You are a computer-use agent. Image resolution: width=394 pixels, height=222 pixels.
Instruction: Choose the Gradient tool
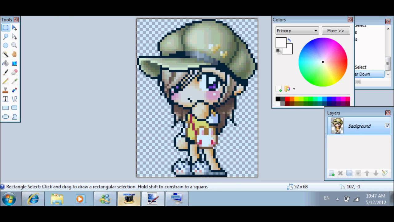[x=14, y=63]
